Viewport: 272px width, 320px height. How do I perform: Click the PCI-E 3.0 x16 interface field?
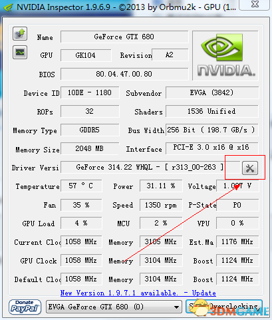(212, 148)
